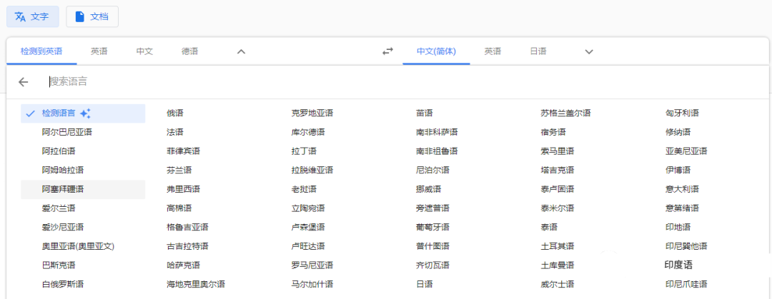
Task: Swap source and target languages
Action: 388,51
